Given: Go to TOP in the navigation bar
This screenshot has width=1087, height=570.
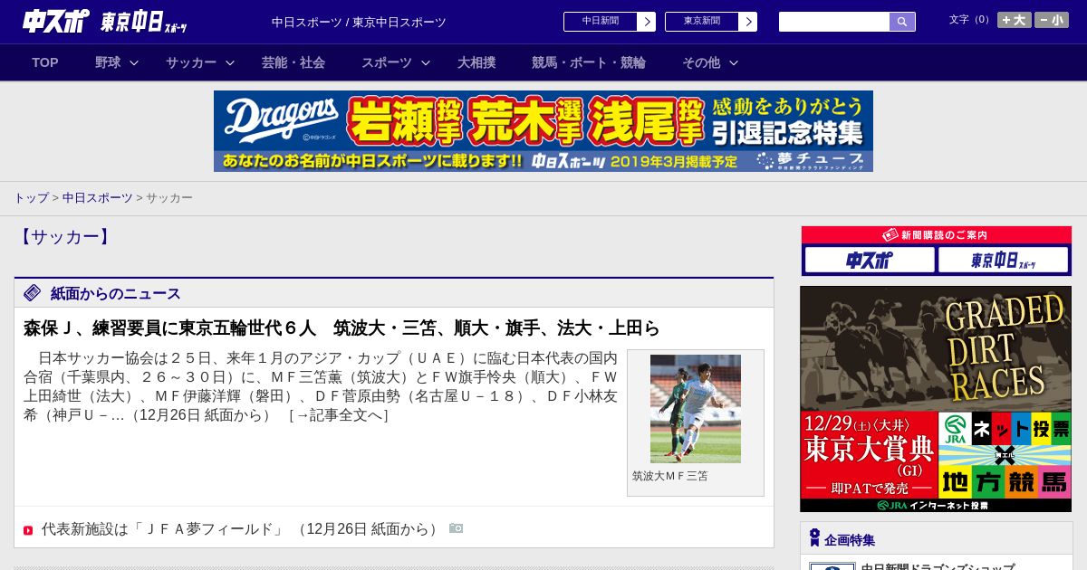Looking at the screenshot, I should (x=45, y=62).
